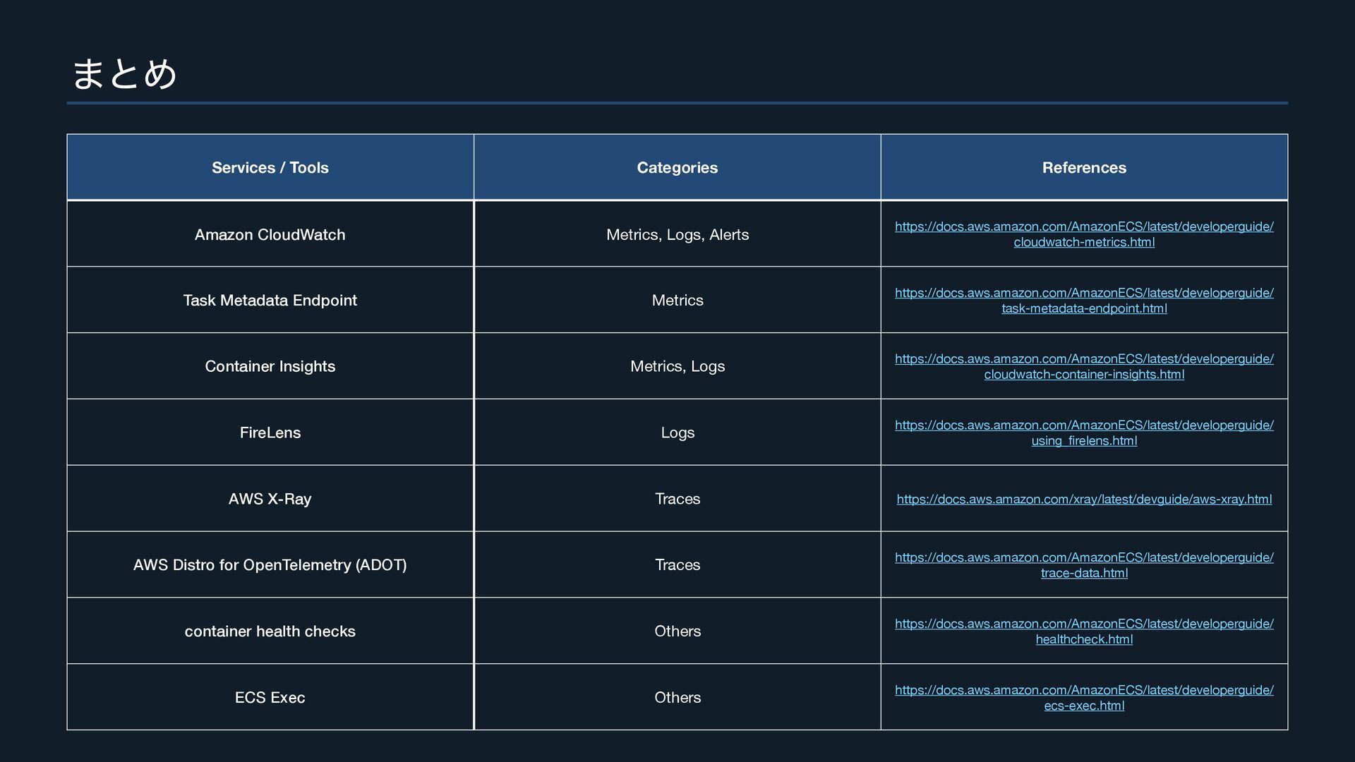1355x762 pixels.
Task: Open the ecs-exec.html reference link
Action: [1084, 698]
